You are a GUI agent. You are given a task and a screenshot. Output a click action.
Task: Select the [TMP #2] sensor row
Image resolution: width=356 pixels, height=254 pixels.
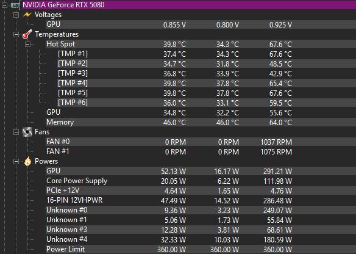point(207,64)
